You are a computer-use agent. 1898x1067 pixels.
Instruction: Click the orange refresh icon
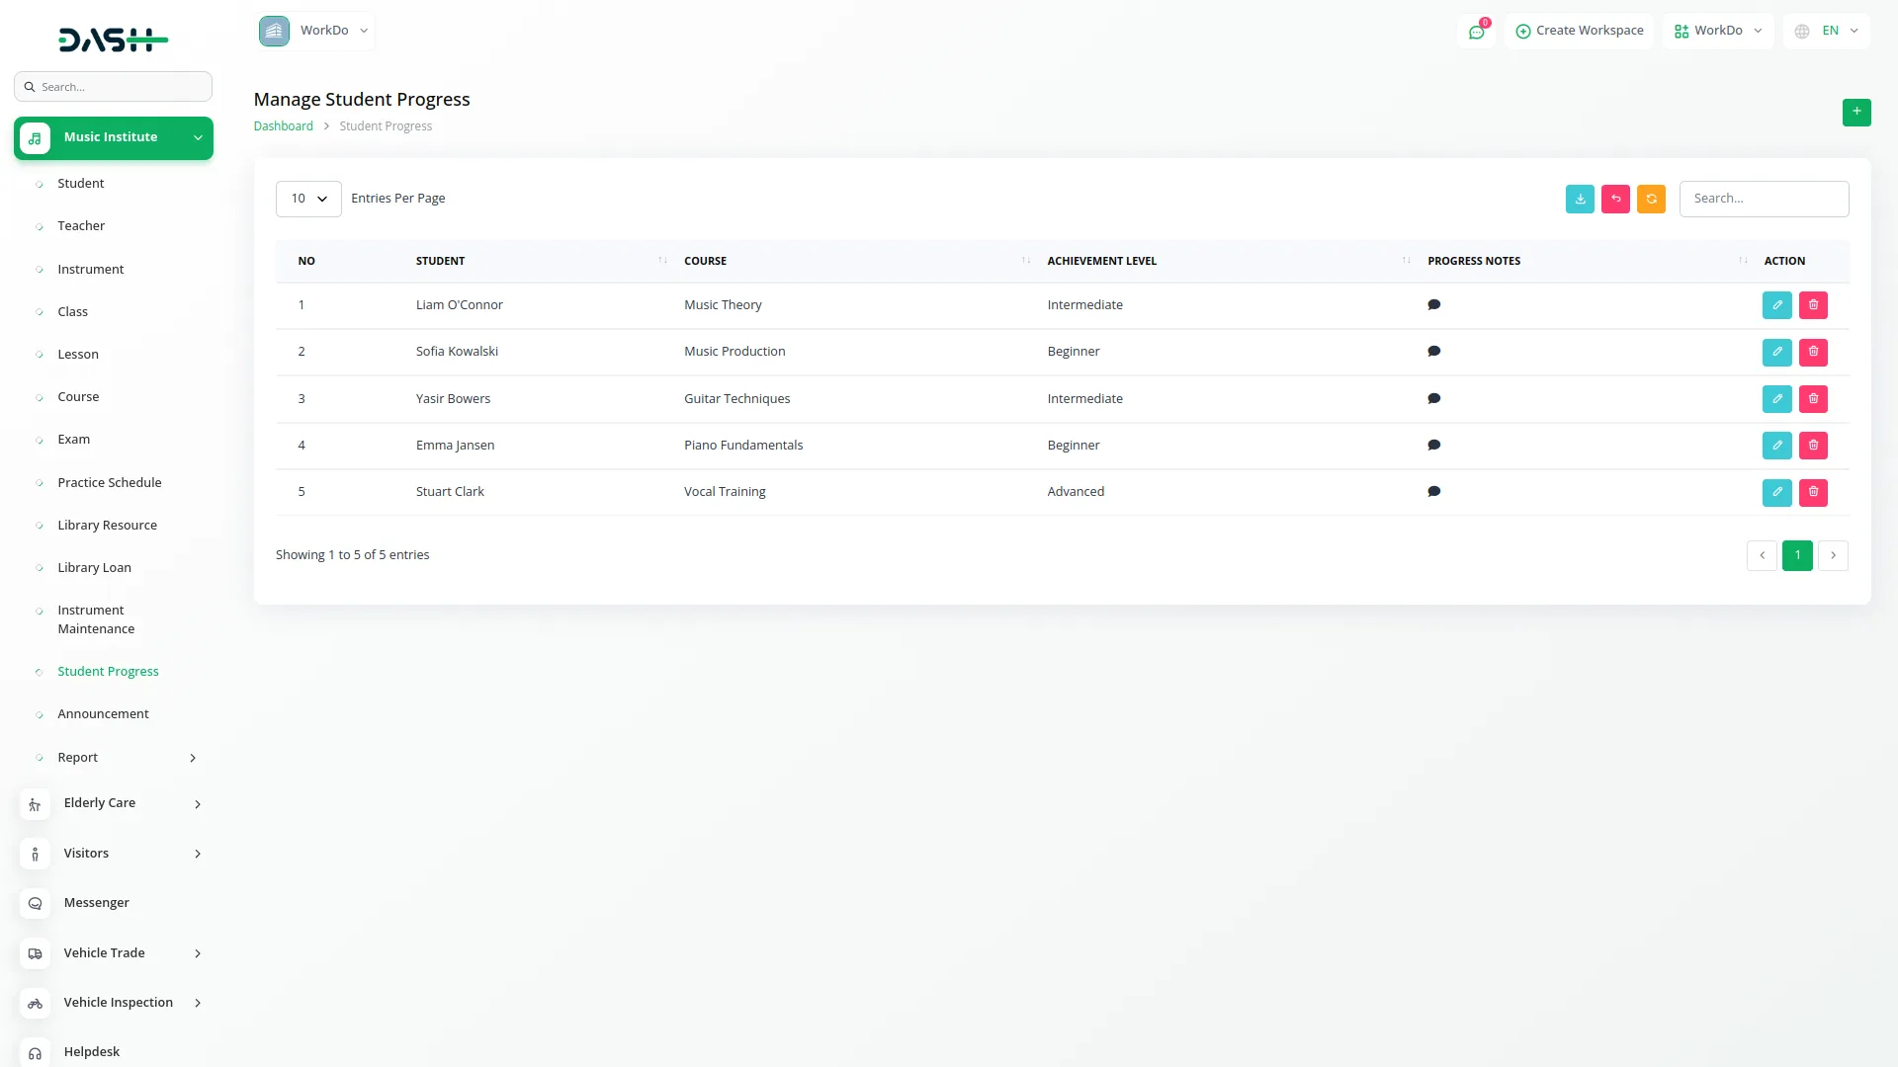[1651, 199]
